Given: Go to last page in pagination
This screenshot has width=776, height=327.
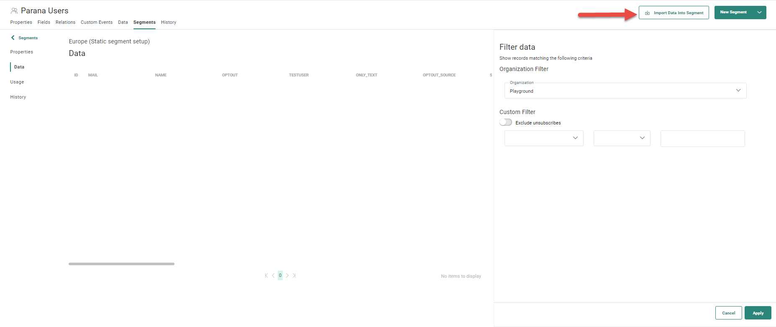Looking at the screenshot, I should pos(294,276).
